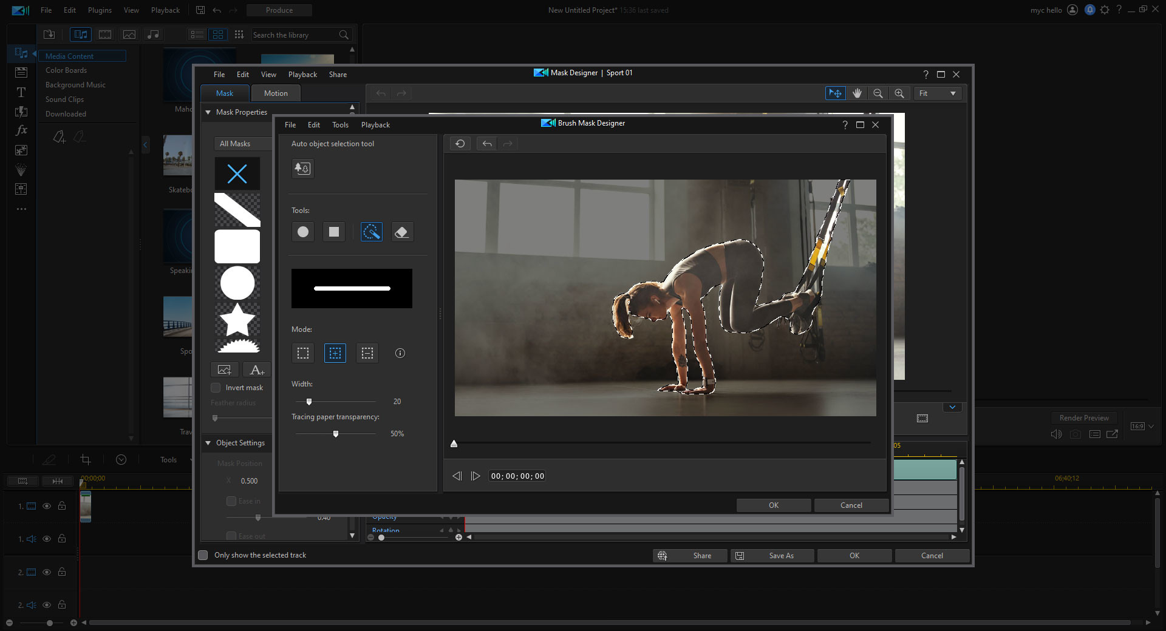This screenshot has height=631, width=1166.
Task: Open the Tools menu in Brush Mask Designer
Action: pos(339,124)
